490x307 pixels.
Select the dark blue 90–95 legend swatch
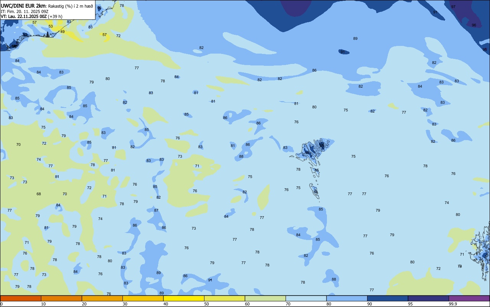[387, 298]
